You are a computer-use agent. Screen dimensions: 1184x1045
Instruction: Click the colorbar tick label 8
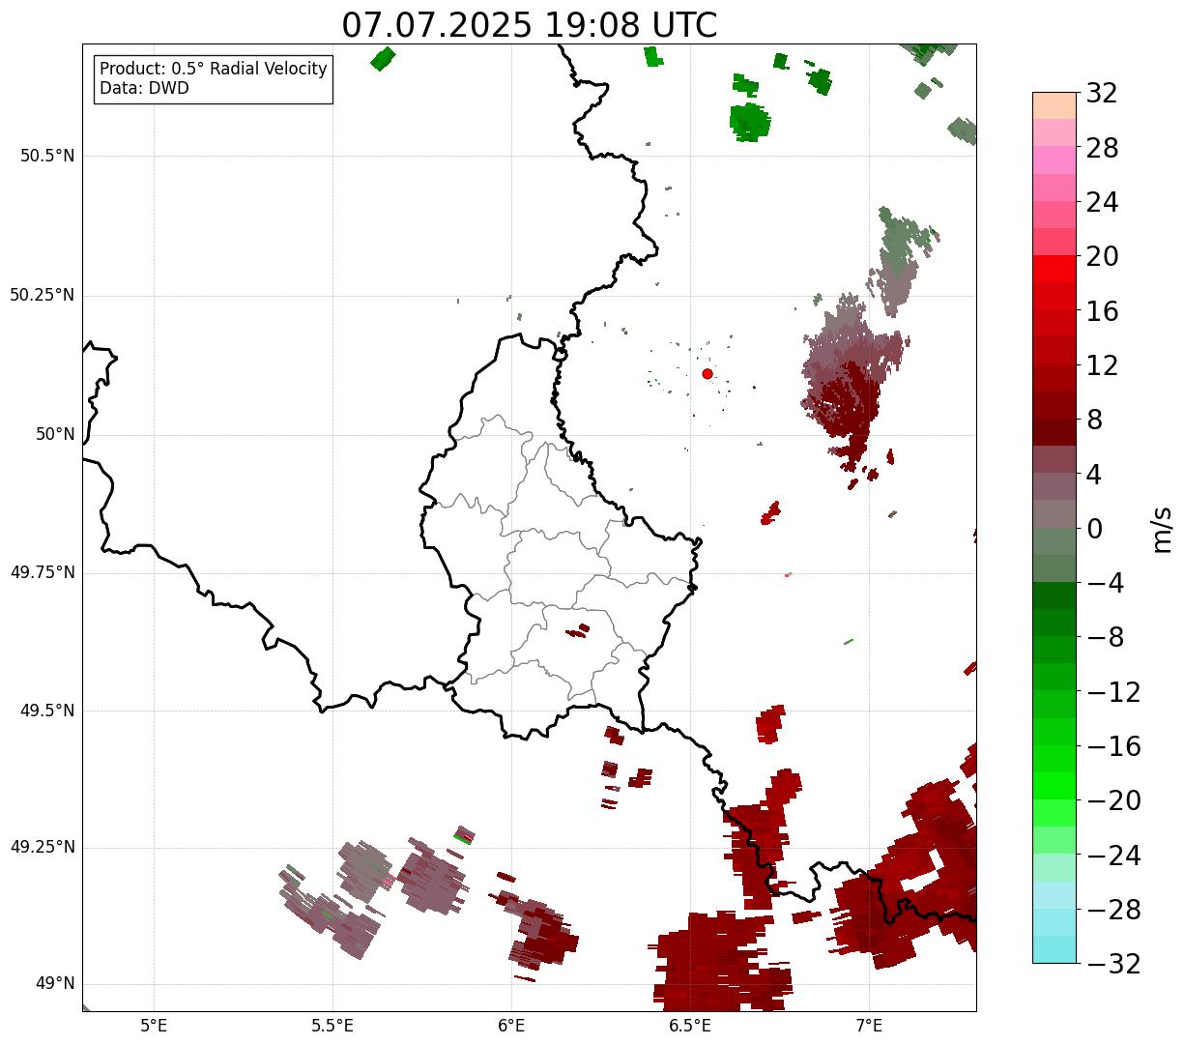(x=1094, y=420)
